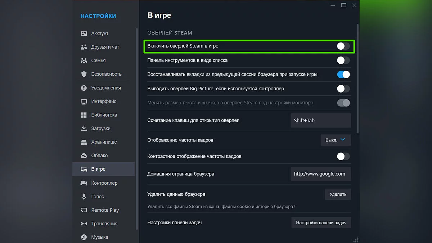Click the Уведомления alert icon
This screenshot has width=432, height=243.
coord(84,88)
